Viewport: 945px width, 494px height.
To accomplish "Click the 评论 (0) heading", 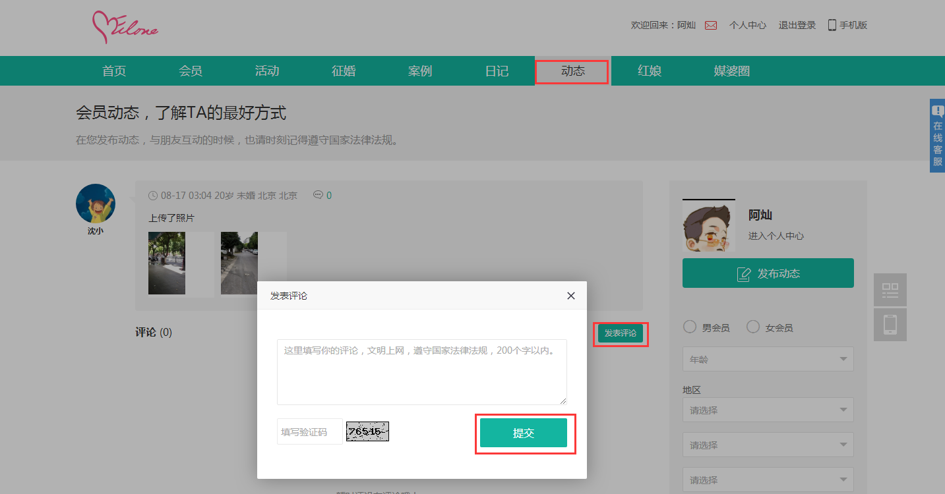I will pos(154,332).
